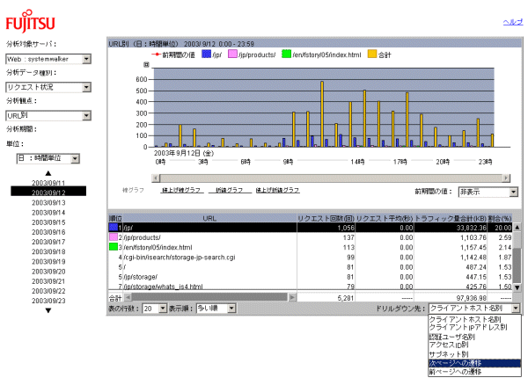This screenshot has width=528, height=378.
Task: Switch to 積上げ折線グラフ chart type
Action: click(277, 190)
